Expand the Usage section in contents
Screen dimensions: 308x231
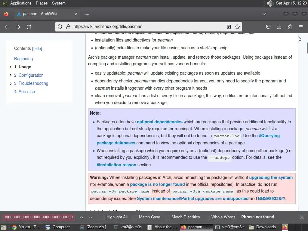[11, 67]
